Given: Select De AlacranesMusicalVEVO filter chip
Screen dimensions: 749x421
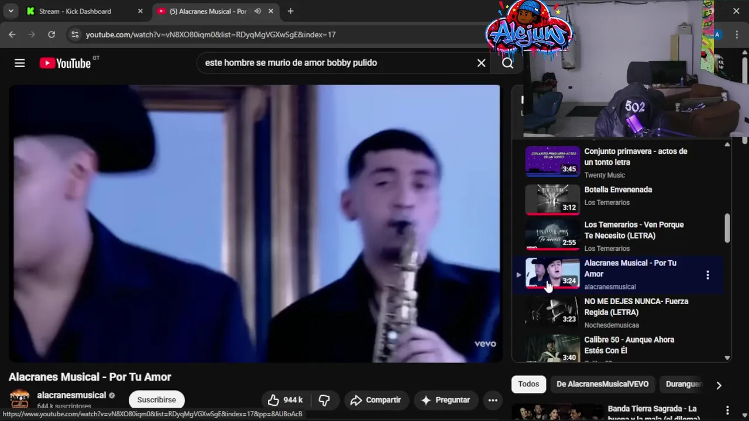Looking at the screenshot, I should (x=602, y=384).
